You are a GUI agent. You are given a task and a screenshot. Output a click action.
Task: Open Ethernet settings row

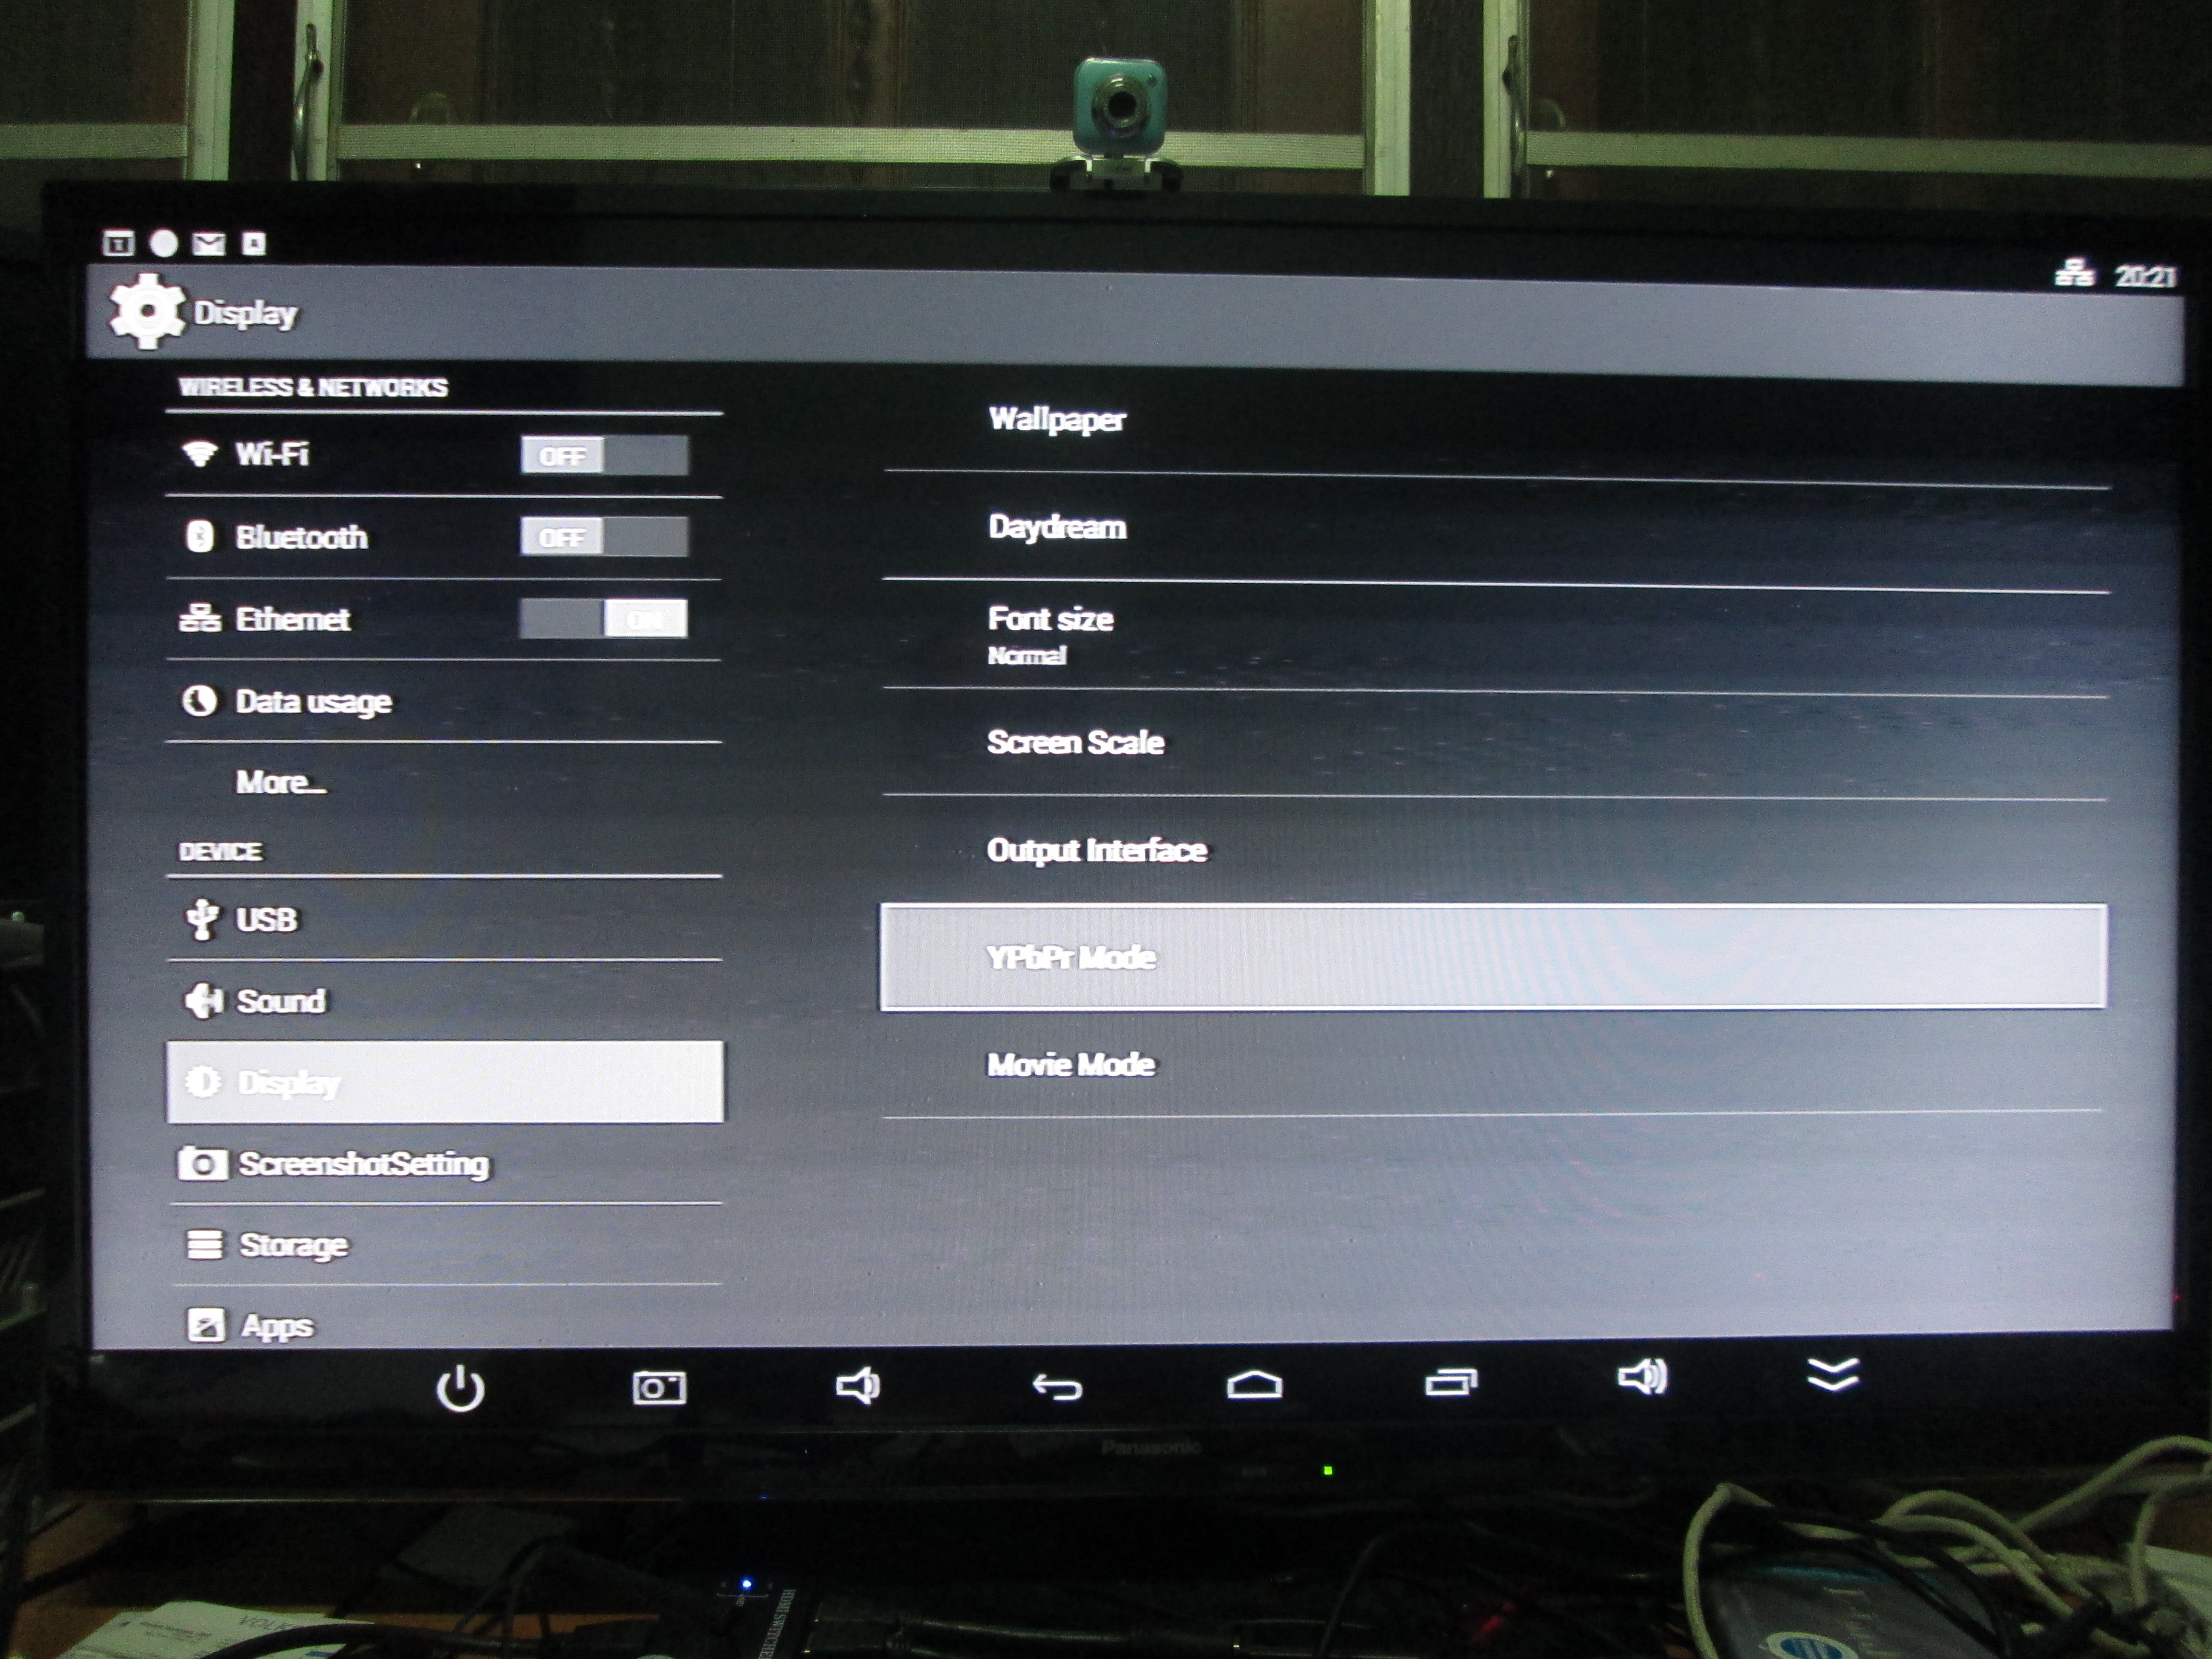click(443, 619)
